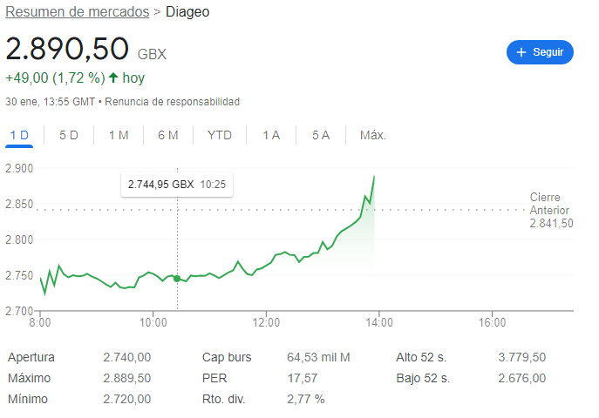Select the 6 M range tab
The image size is (599, 418).
[x=168, y=135]
